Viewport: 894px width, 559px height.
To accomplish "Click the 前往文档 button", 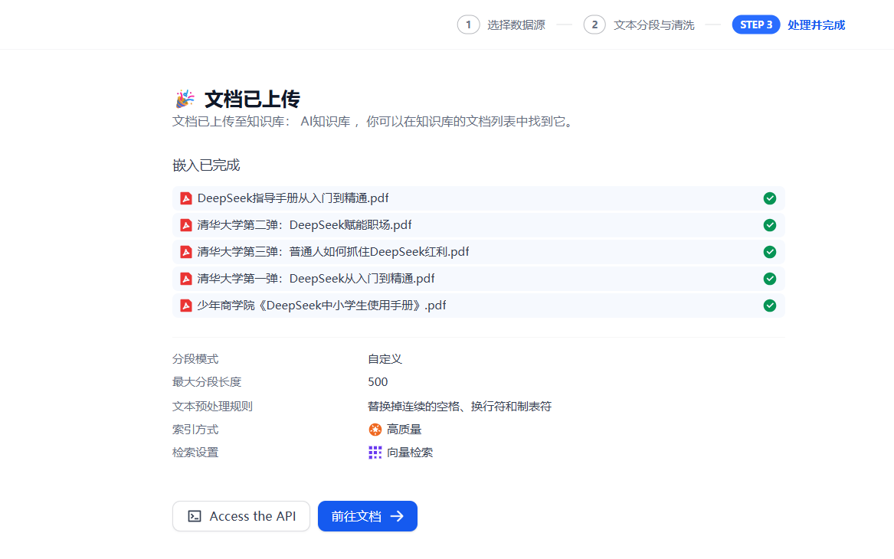I will click(368, 516).
